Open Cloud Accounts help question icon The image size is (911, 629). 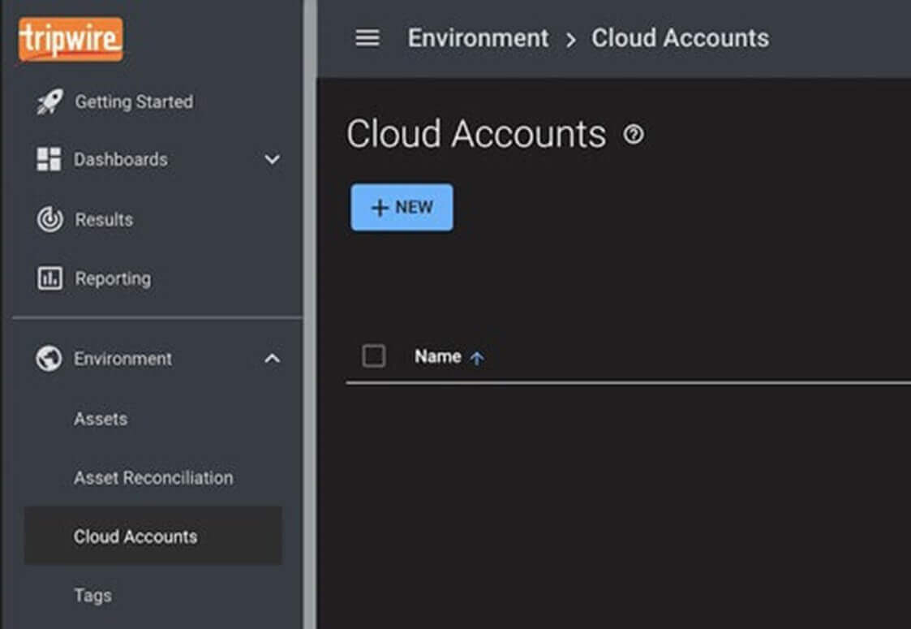point(634,135)
